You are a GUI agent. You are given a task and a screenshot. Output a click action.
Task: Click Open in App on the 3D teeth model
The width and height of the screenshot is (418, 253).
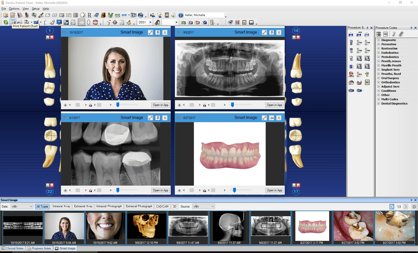pyautogui.click(x=274, y=190)
